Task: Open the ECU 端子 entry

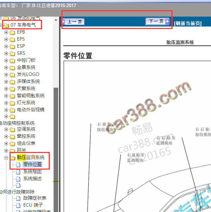Action: point(33,205)
